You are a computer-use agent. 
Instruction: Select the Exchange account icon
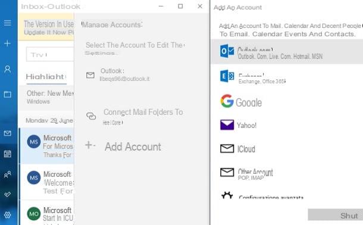[x=227, y=76]
